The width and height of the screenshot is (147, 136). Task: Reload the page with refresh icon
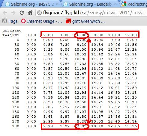(x=22, y=13)
